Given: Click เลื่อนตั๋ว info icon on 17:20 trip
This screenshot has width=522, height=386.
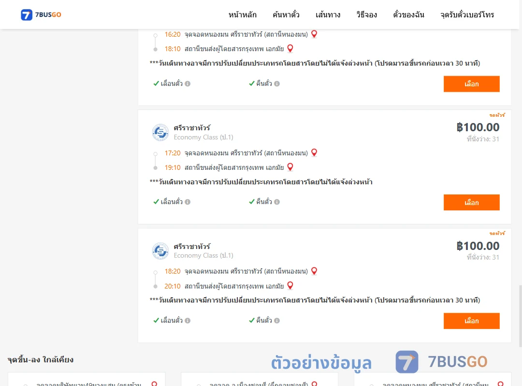Looking at the screenshot, I should click(188, 202).
